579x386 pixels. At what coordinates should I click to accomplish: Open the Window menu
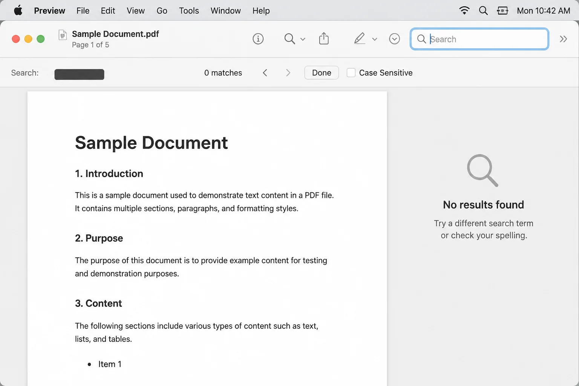pos(225,11)
